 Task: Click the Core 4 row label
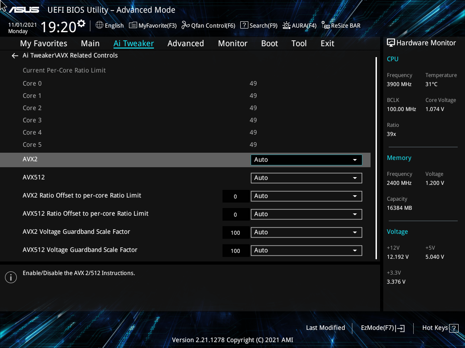[x=32, y=133]
